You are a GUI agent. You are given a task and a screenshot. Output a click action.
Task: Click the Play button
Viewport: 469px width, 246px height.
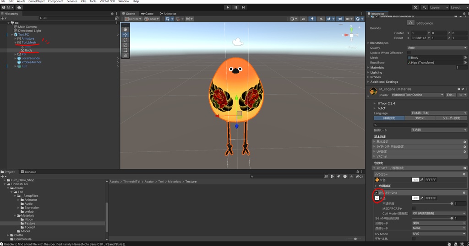pos(228,7)
